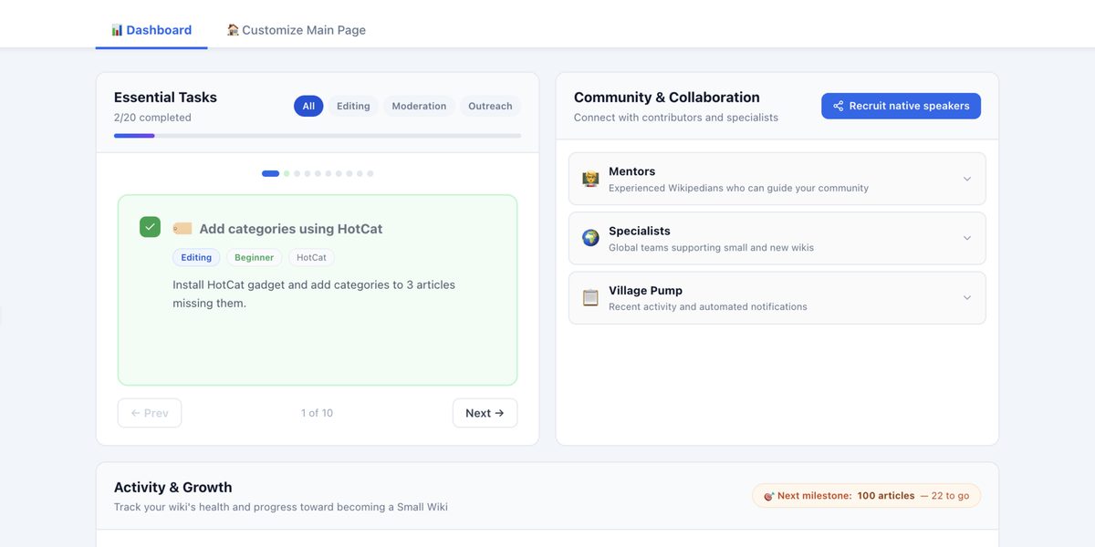Filter tasks by Outreach
This screenshot has height=547, width=1095.
click(490, 106)
